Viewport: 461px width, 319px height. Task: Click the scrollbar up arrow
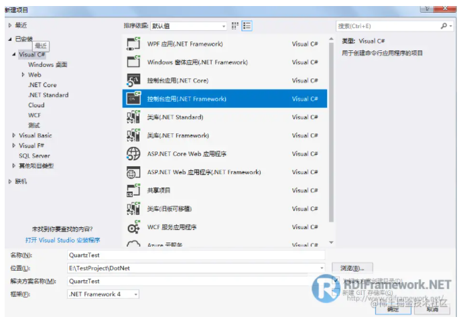click(x=331, y=38)
